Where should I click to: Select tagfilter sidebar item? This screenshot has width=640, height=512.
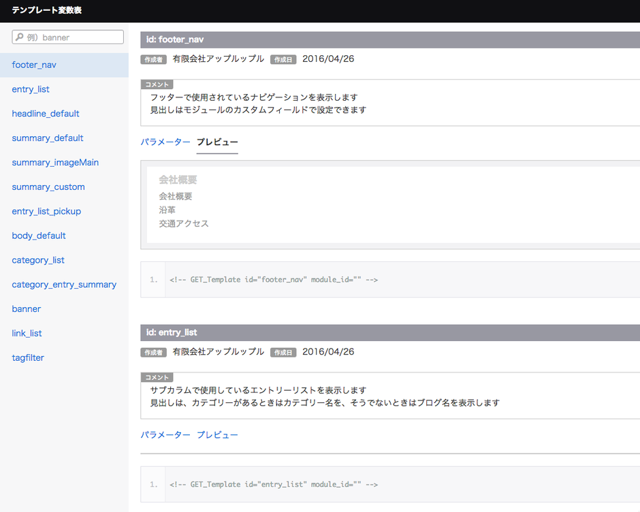pyautogui.click(x=28, y=357)
